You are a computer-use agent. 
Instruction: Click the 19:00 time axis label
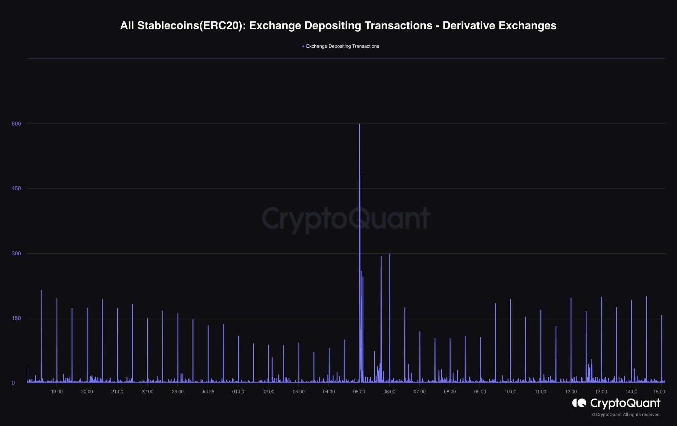57,392
